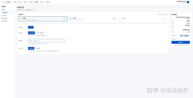This screenshot has height=98, width=193.
Task: Select the single-domain AutoSSL PRO certificate card
Action: (43, 19)
